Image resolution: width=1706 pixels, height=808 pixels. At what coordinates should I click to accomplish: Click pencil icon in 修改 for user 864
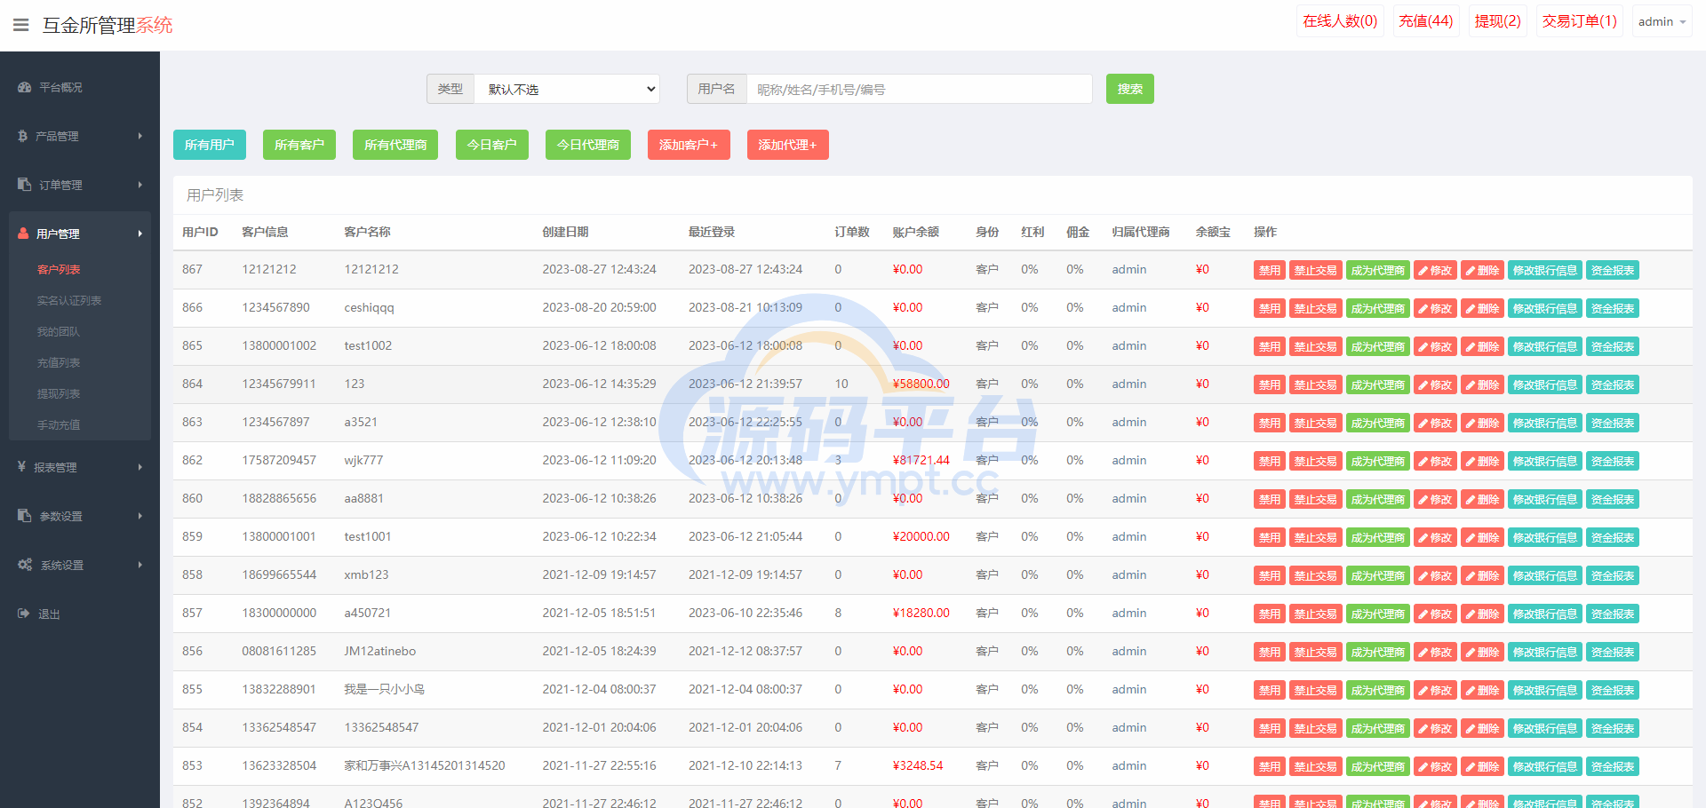1423,385
